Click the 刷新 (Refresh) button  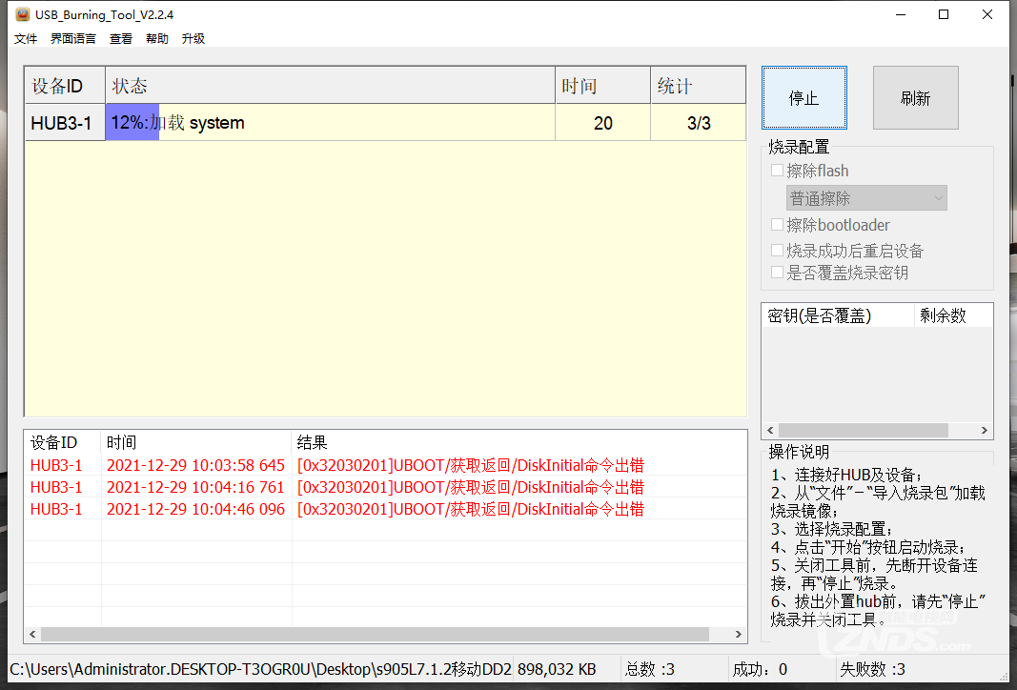point(914,97)
